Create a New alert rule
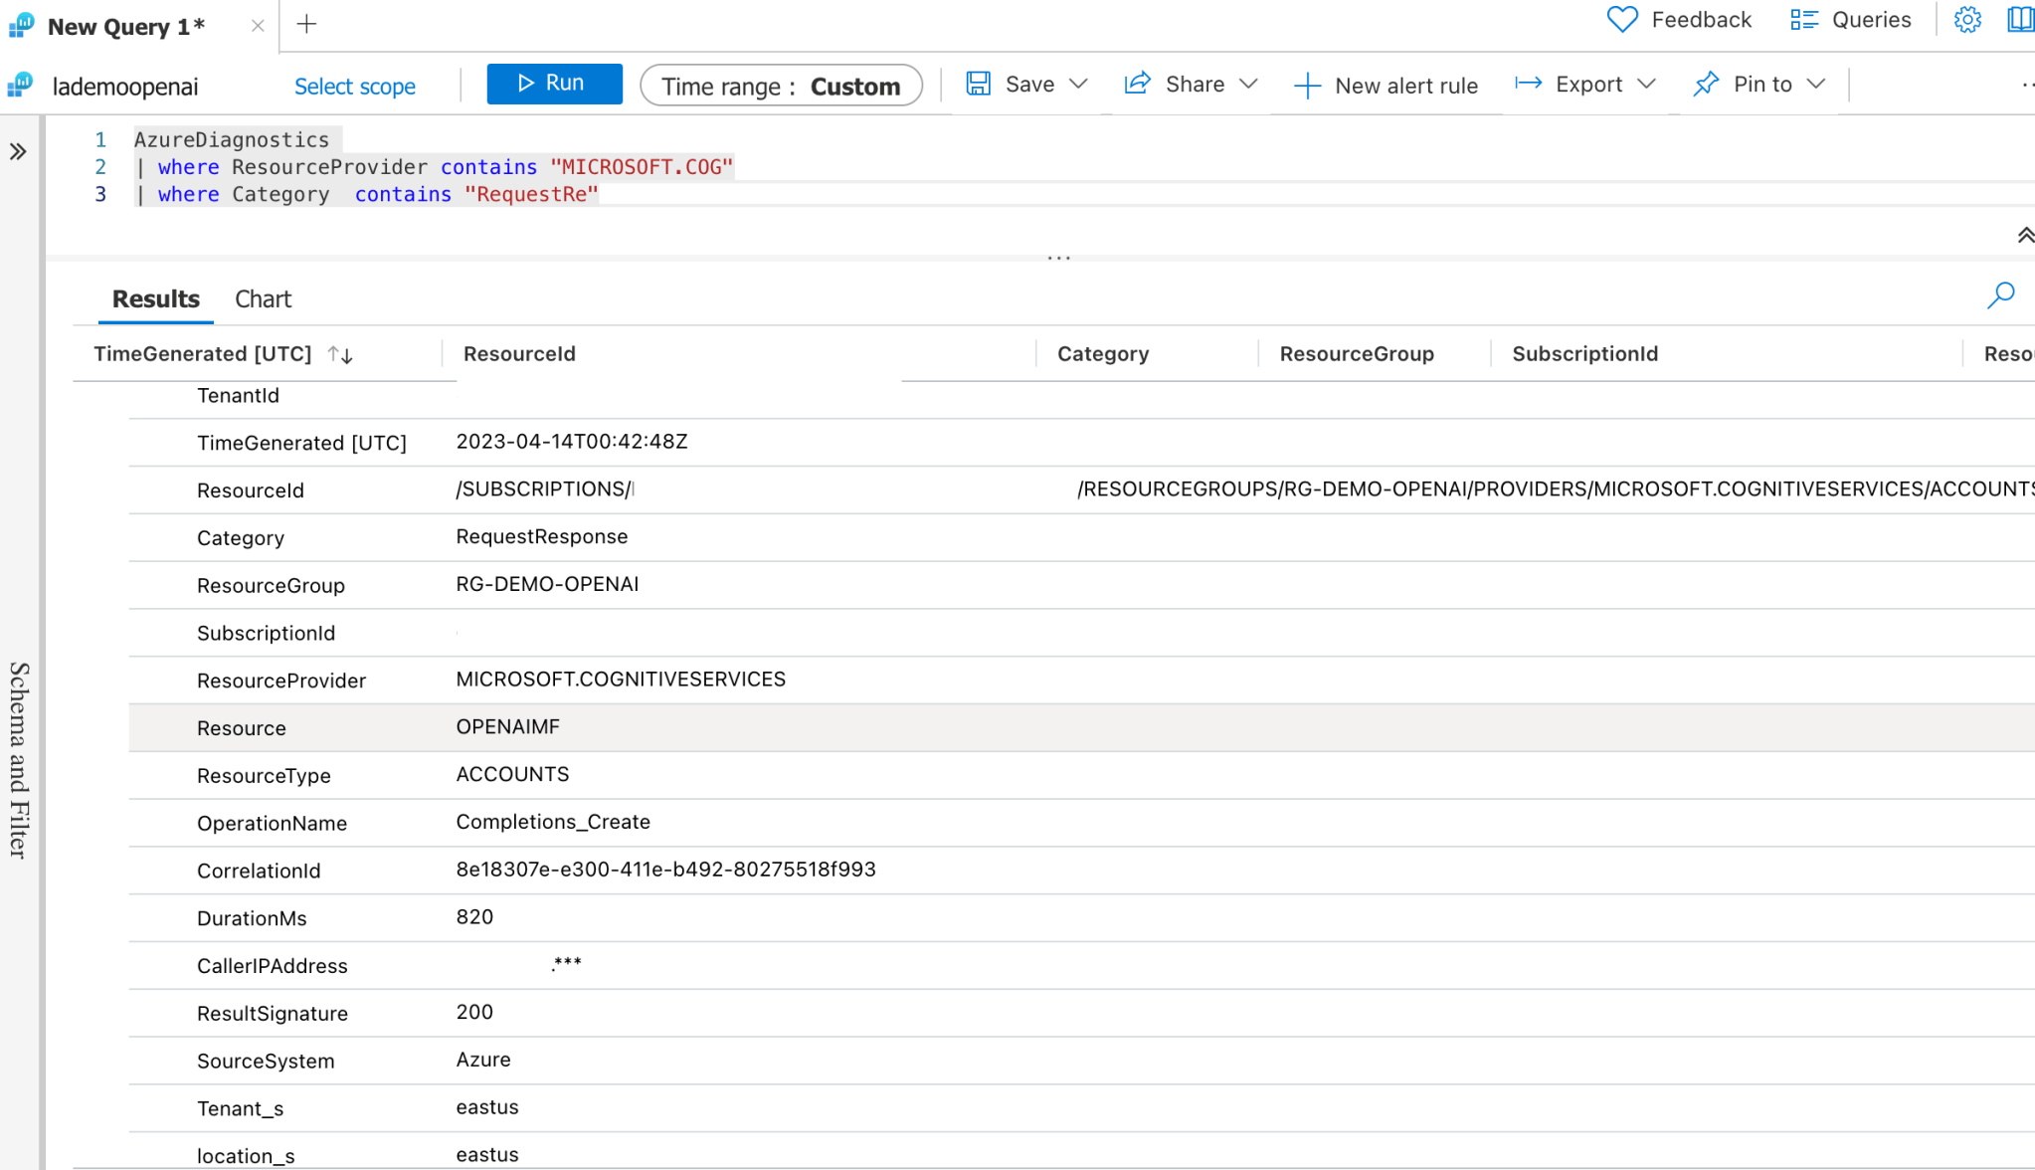 1386,86
